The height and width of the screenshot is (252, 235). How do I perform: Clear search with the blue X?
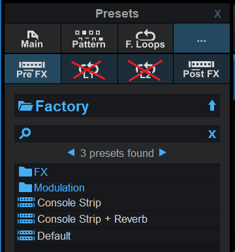(212, 134)
